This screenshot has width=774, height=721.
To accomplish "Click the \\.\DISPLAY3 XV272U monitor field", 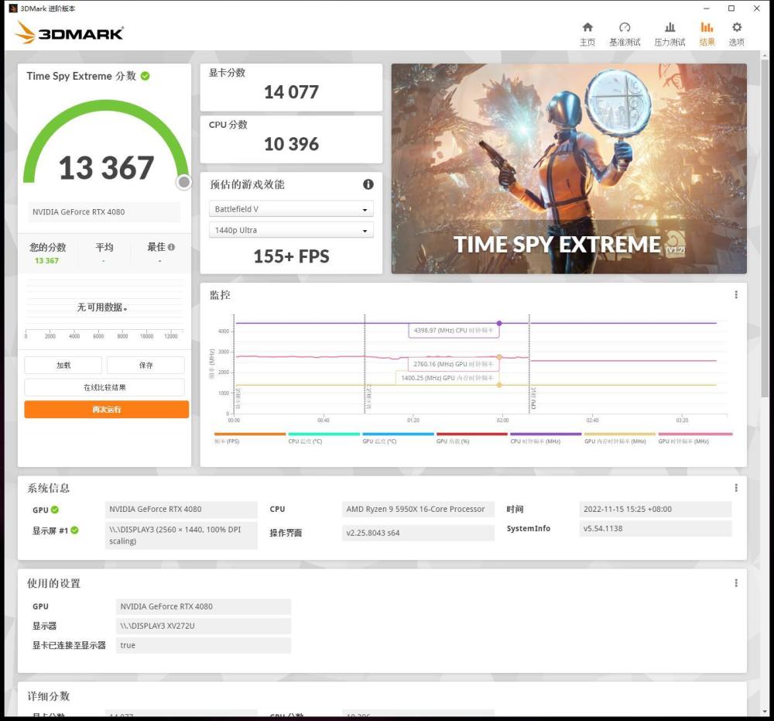I will [x=204, y=626].
